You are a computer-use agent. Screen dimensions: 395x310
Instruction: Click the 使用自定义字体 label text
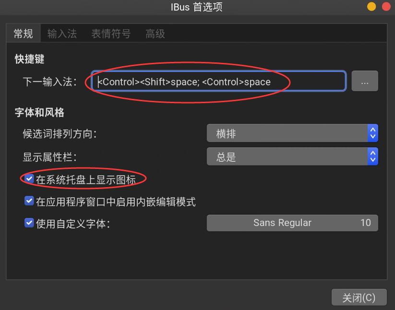tap(73, 224)
